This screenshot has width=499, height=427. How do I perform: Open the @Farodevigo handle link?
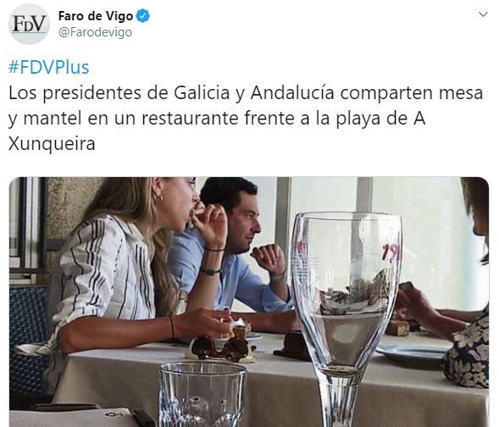point(95,32)
